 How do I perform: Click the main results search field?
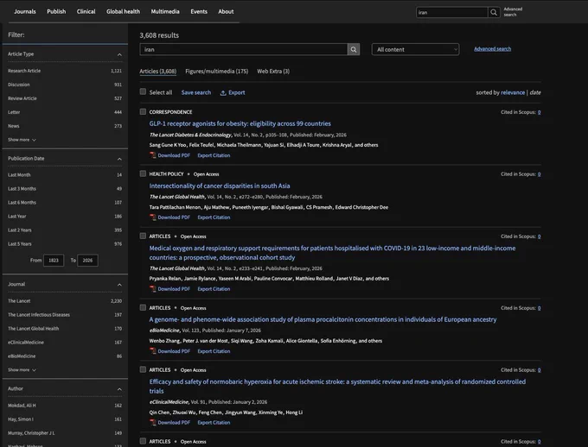244,49
